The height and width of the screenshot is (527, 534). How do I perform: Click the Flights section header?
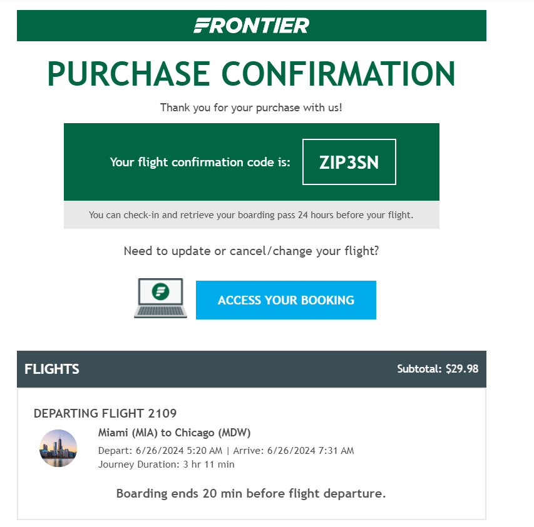click(x=52, y=369)
